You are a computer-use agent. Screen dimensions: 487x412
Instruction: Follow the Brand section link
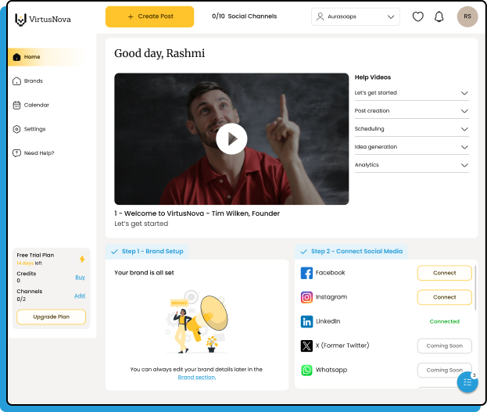tap(196, 378)
